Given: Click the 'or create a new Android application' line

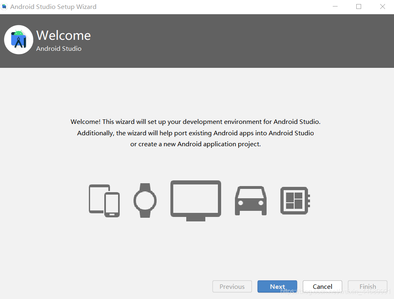Looking at the screenshot, I should [196, 144].
